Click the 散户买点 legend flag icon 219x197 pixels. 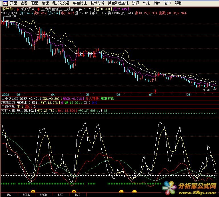pos(18,9)
